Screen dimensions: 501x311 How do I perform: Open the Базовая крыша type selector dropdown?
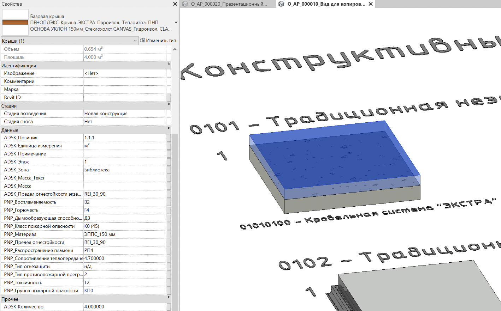(x=176, y=23)
